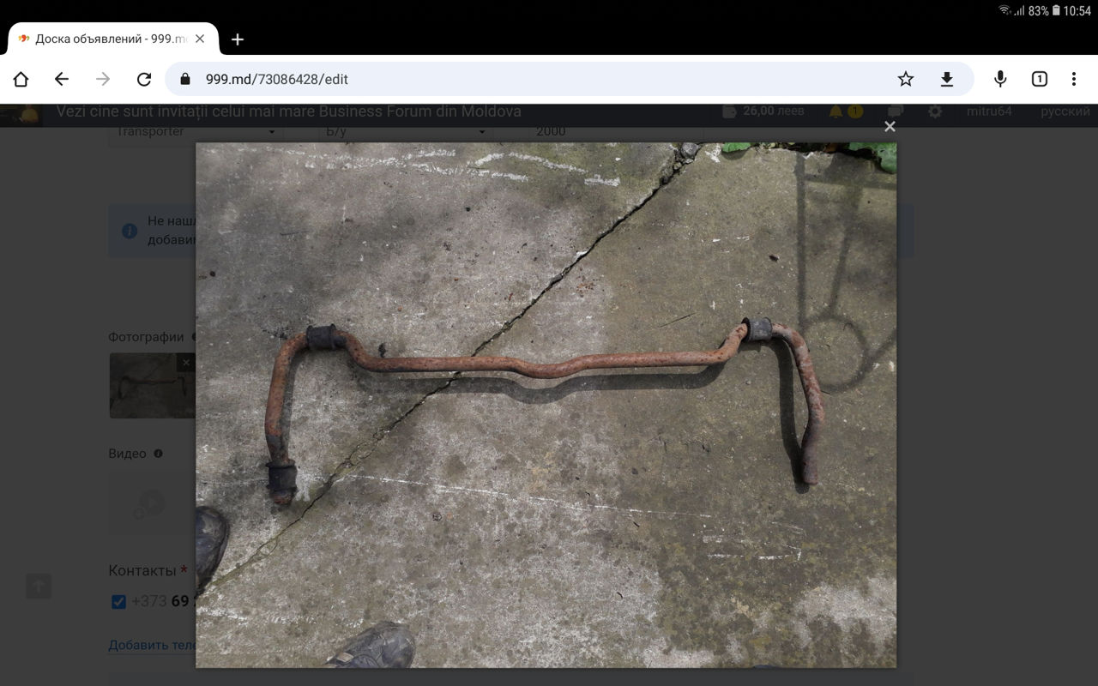Image resolution: width=1098 pixels, height=686 pixels.
Task: Switch site language via русский
Action: 1065,111
